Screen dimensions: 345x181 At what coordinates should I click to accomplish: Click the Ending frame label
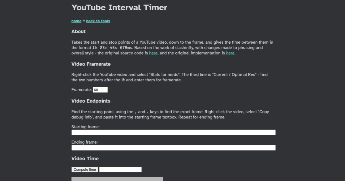click(x=85, y=142)
